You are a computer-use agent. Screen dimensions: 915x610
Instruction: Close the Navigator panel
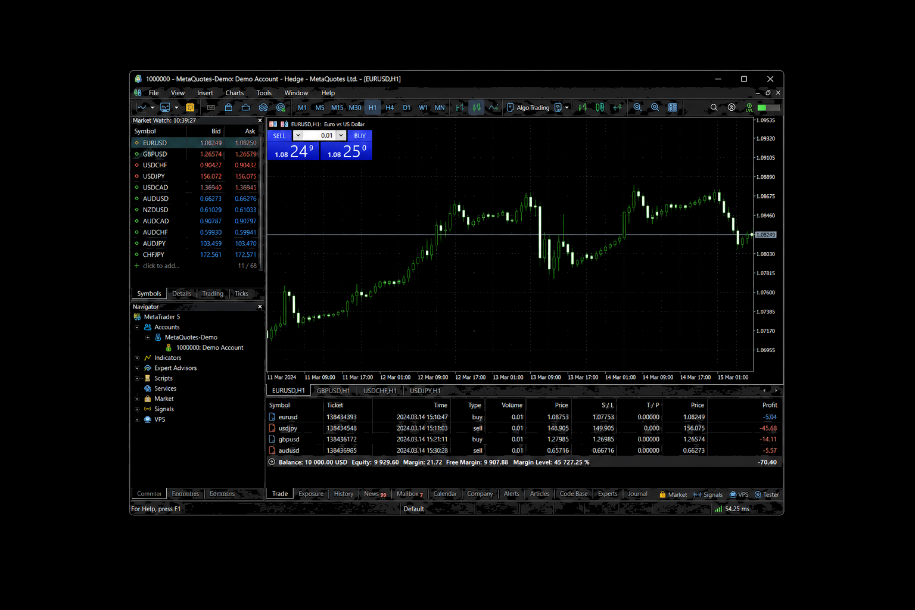click(260, 307)
